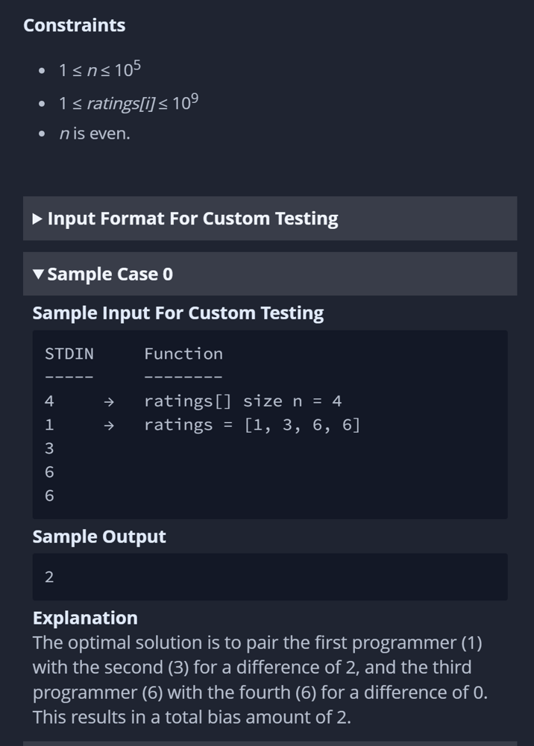
Task: Click the arrow icon next to STDIN value 1
Action: coord(109,425)
